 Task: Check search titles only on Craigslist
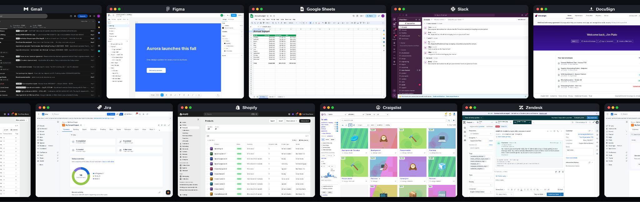pos(322,143)
